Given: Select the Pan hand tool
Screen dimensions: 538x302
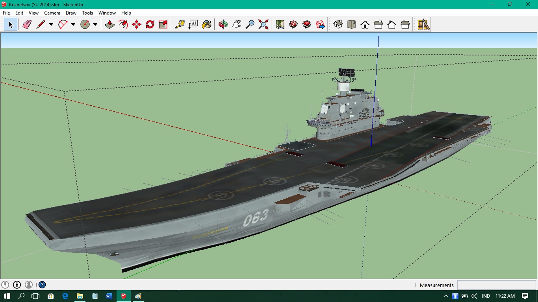Looking at the screenshot, I should click(236, 24).
